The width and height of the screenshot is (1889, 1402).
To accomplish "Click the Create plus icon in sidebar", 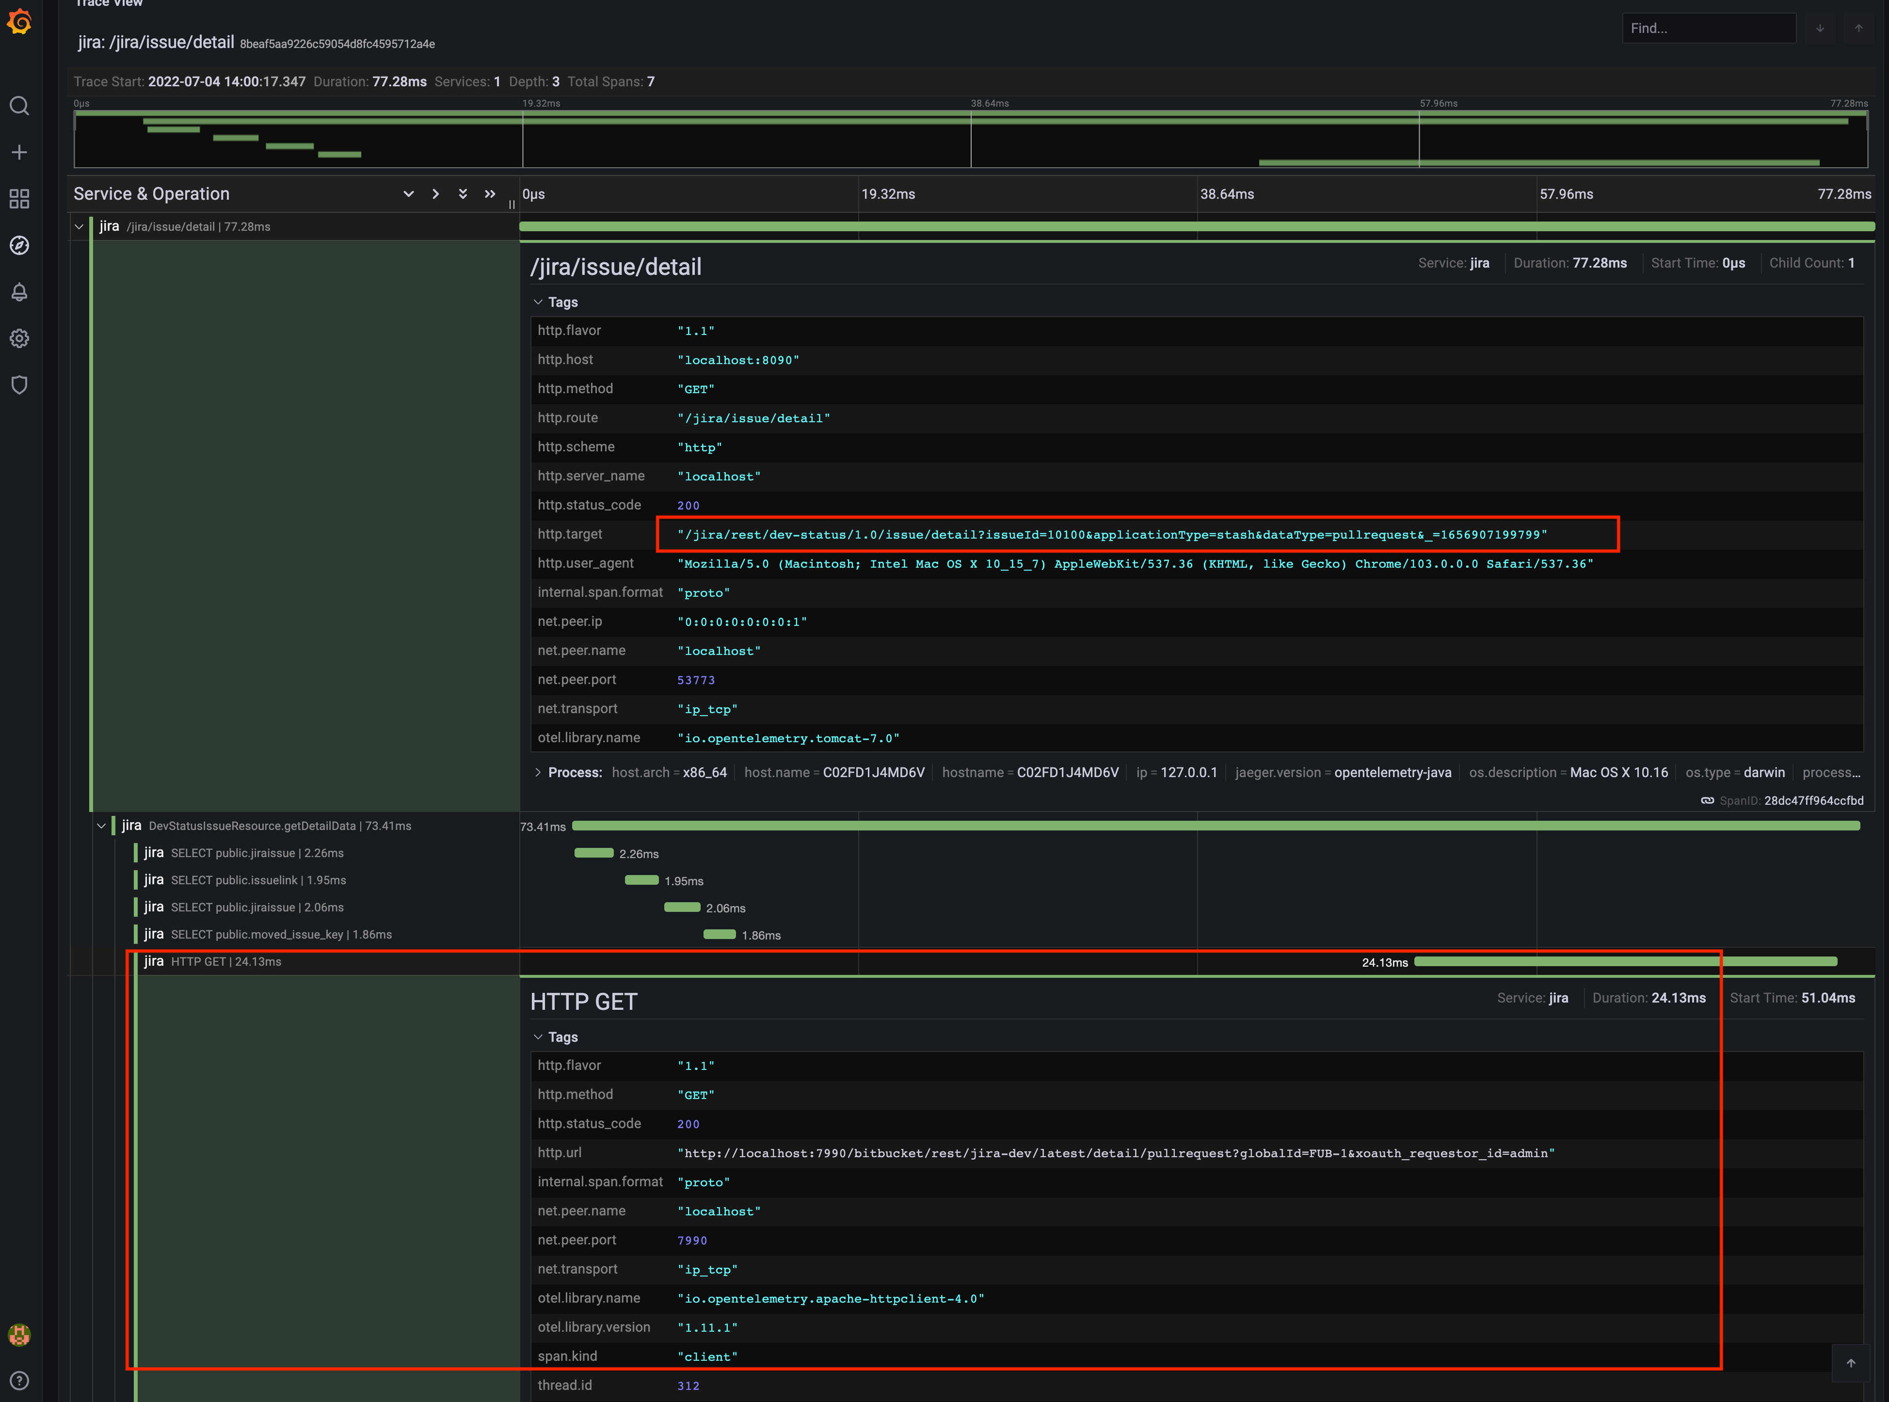I will point(19,153).
